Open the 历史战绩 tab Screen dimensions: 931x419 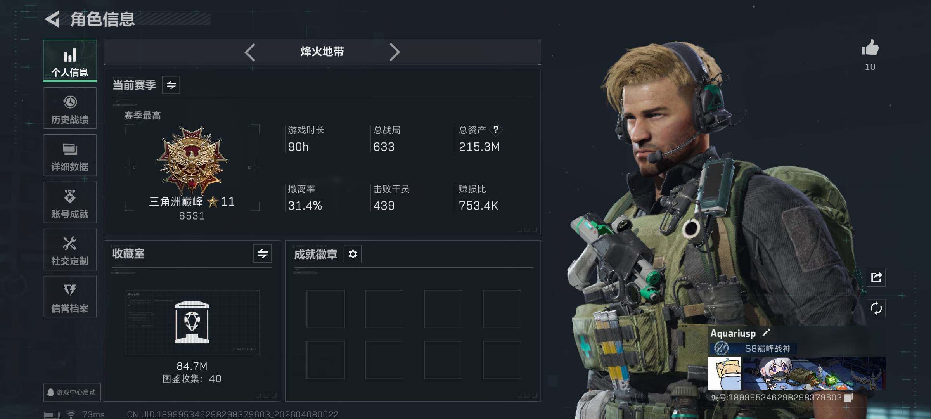tap(70, 108)
